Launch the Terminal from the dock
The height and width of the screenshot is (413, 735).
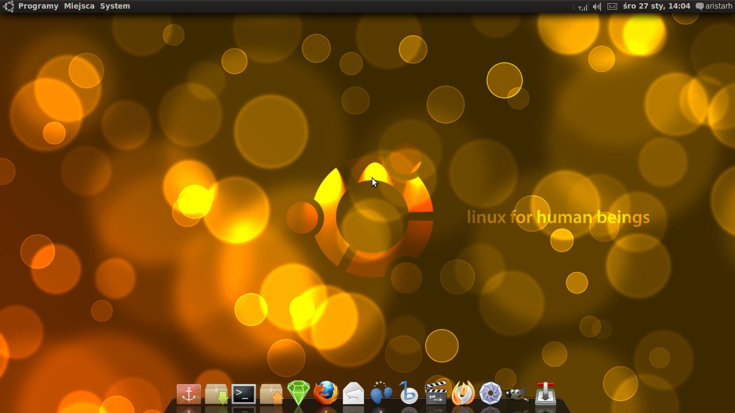click(x=244, y=394)
